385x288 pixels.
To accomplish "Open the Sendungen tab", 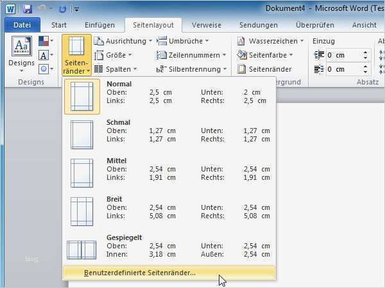I will click(259, 25).
